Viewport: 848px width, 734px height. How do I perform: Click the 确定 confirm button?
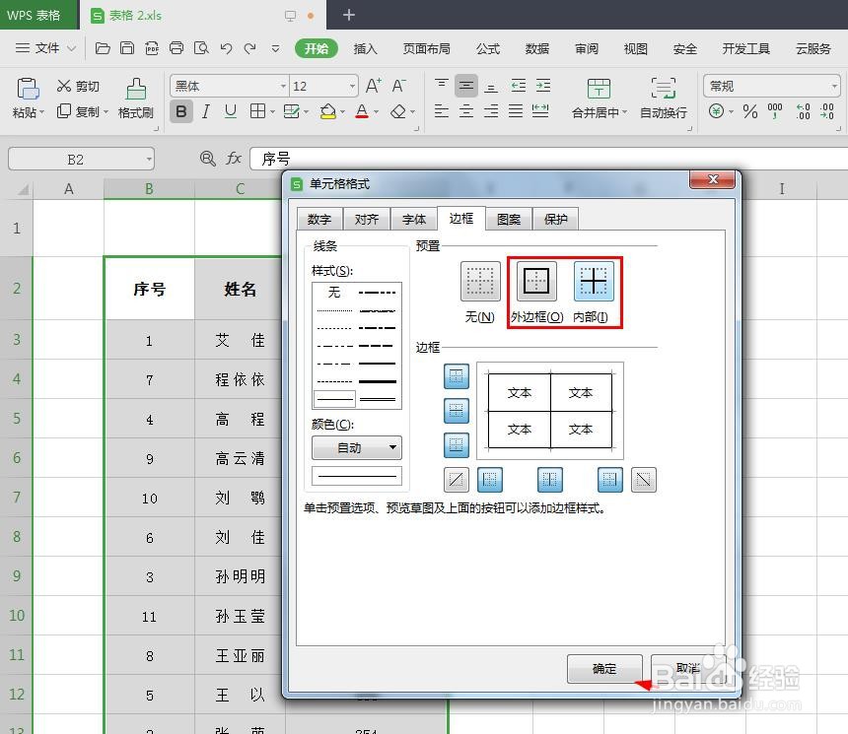[604, 669]
